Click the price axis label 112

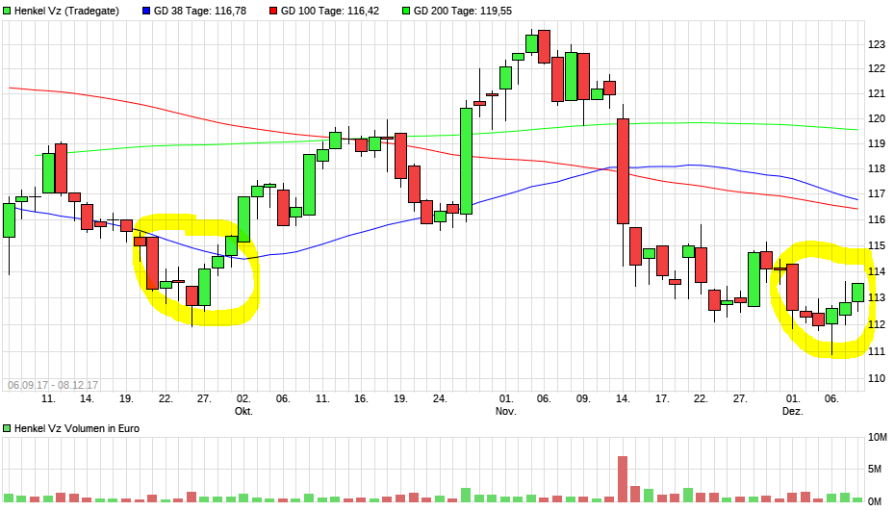pos(877,324)
